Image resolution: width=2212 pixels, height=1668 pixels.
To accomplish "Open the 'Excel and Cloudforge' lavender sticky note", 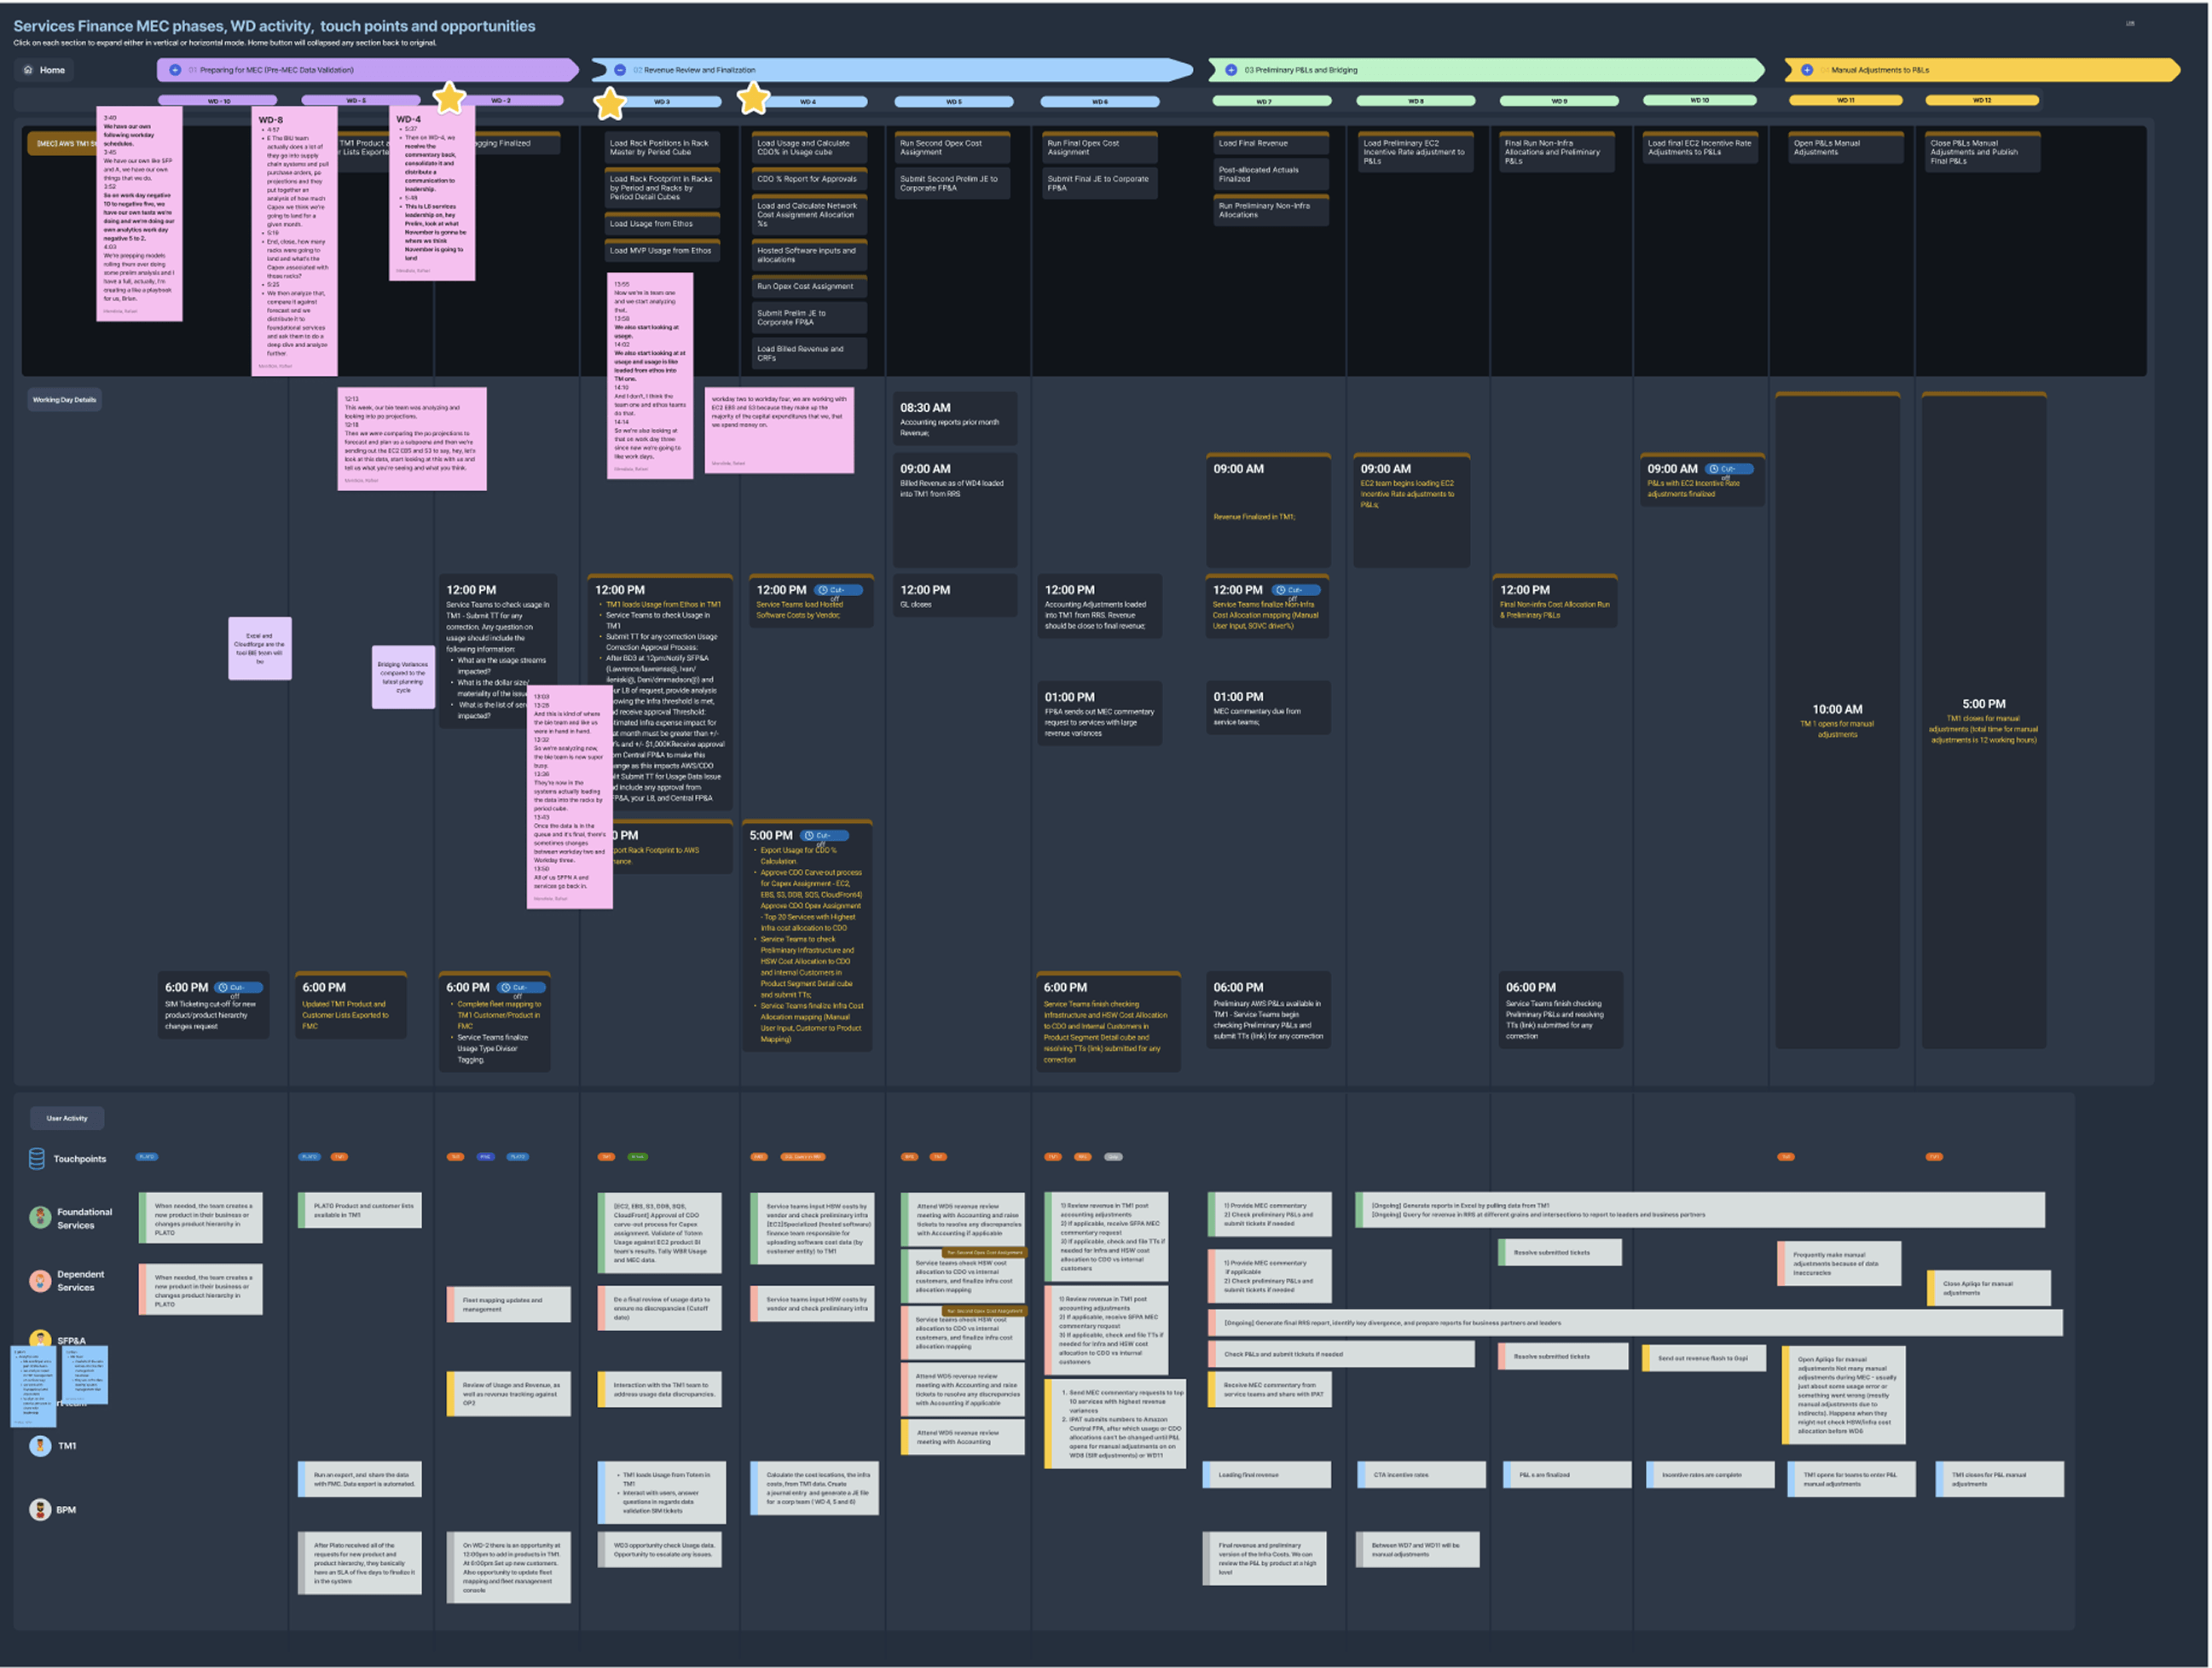I will (260, 648).
